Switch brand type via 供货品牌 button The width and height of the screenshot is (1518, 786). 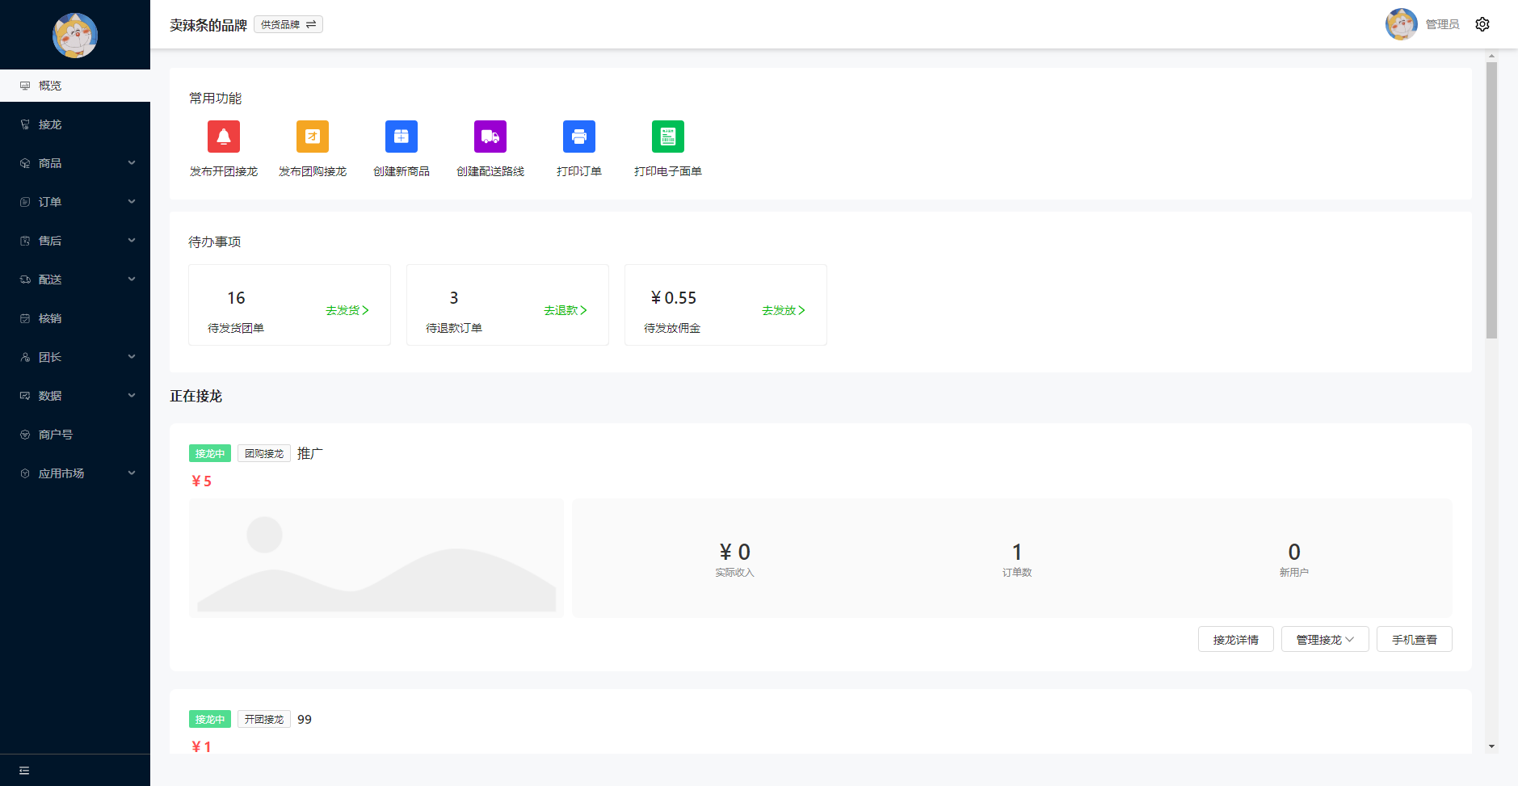point(288,24)
